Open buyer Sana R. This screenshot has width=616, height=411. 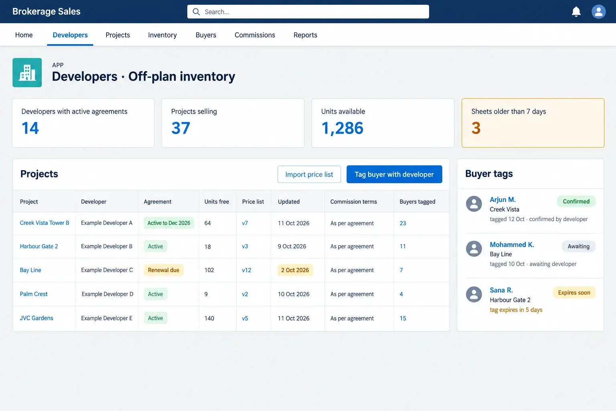(501, 290)
